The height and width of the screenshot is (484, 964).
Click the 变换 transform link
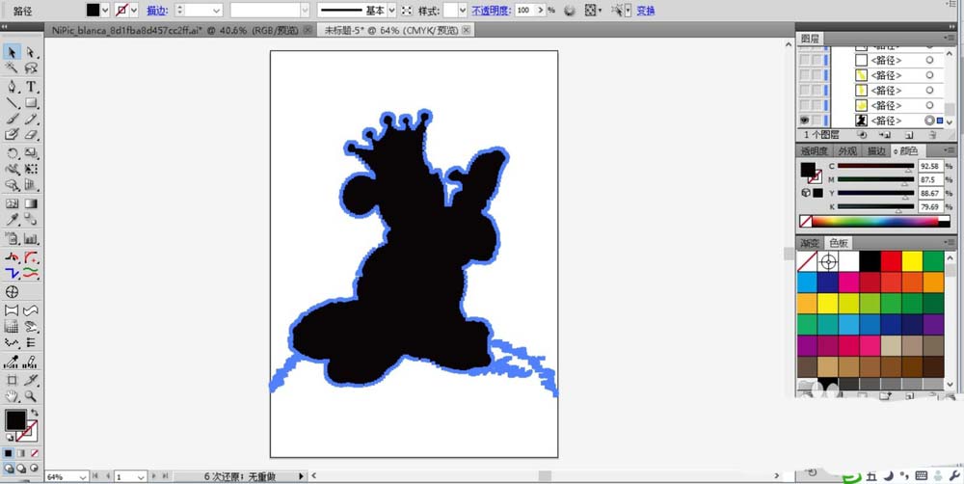point(646,11)
